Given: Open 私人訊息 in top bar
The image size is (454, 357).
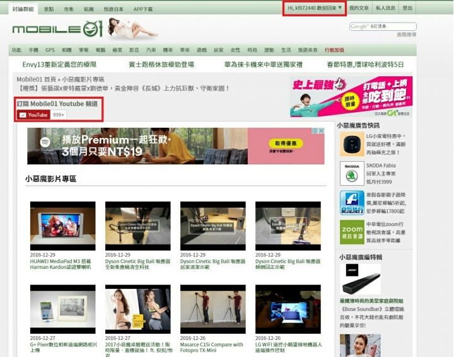Looking at the screenshot, I should pyautogui.click(x=385, y=8).
